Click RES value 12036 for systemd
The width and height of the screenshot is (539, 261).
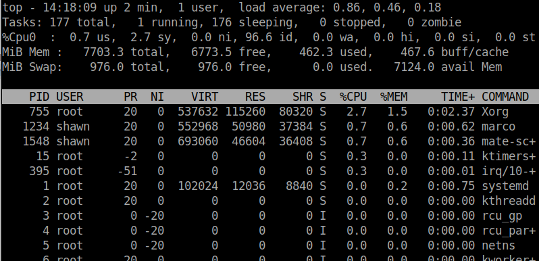pos(249,185)
